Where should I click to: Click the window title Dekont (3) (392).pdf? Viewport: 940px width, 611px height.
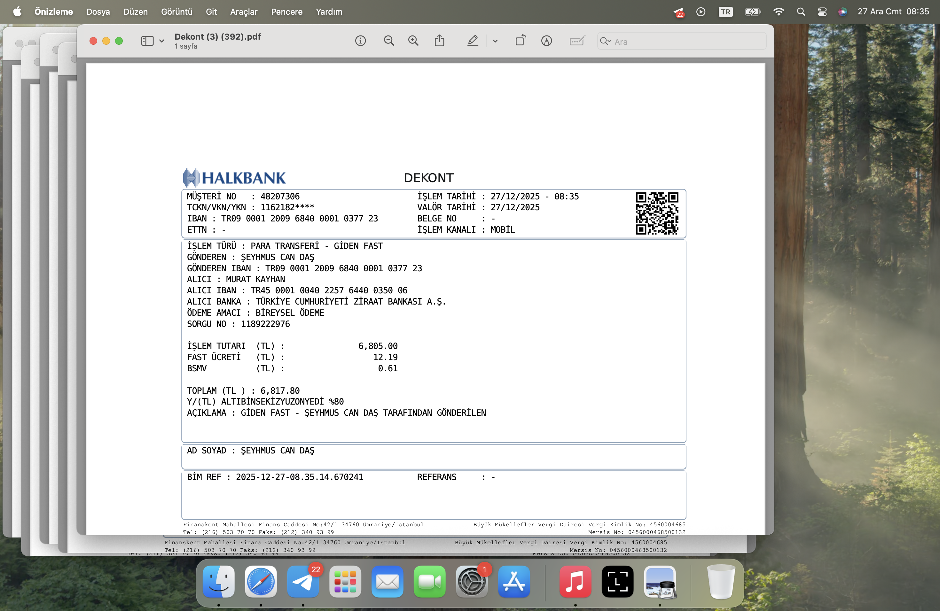click(x=218, y=37)
